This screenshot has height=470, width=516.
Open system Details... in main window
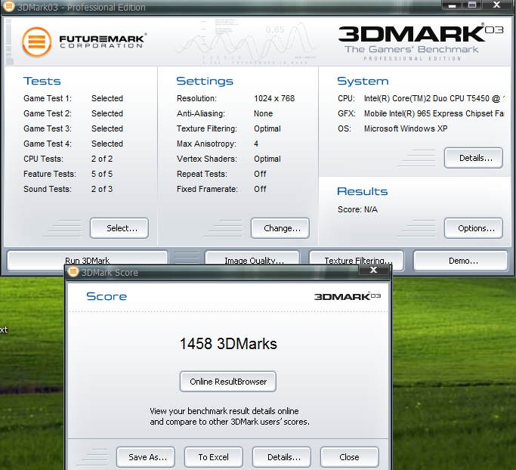click(x=474, y=158)
